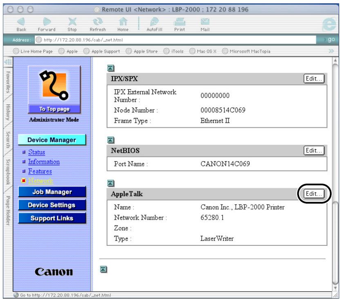Open the Device Settings menu
Viewport: 340px width, 299px height.
52,205
